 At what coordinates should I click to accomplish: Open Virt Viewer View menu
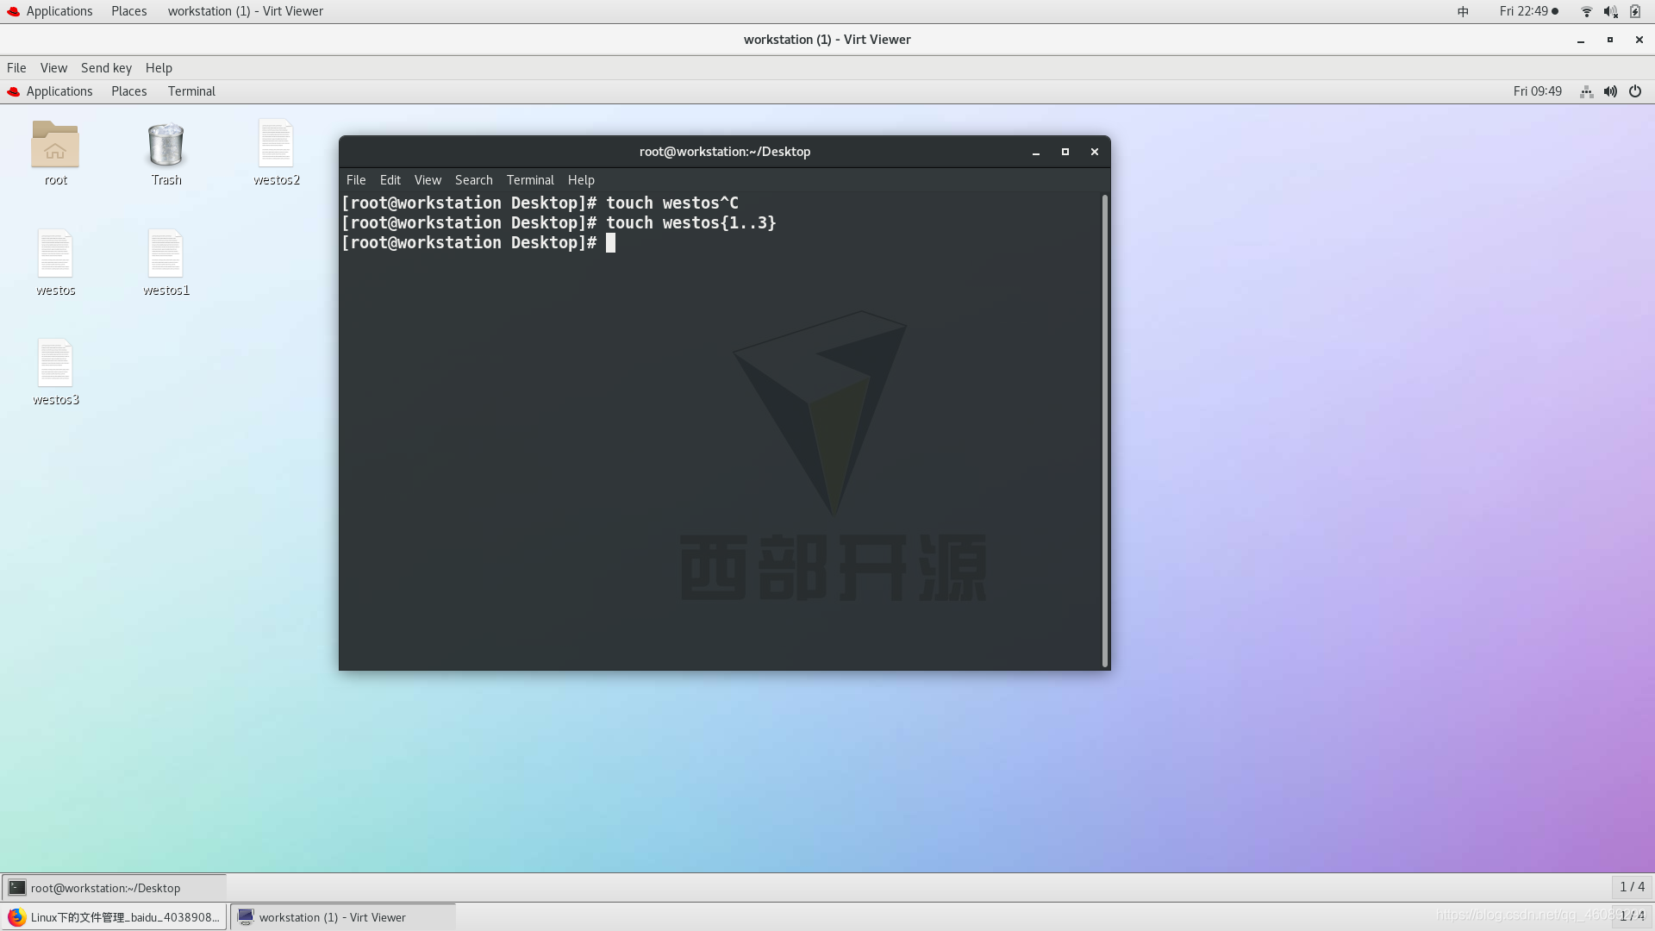click(53, 68)
